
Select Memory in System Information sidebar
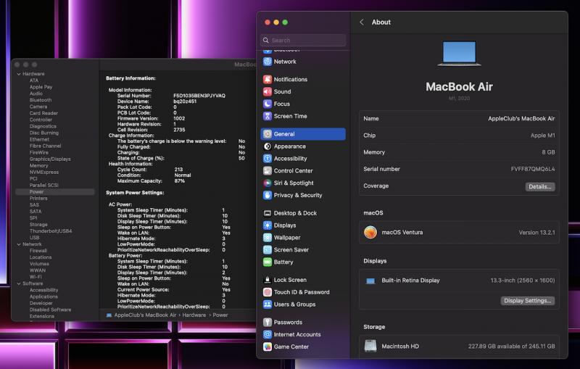tap(39, 165)
